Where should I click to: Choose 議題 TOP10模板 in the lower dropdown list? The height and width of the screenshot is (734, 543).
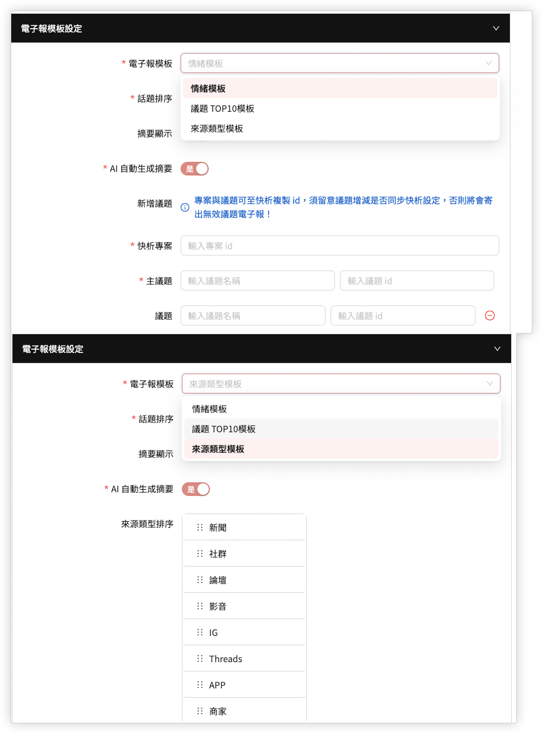pos(341,429)
